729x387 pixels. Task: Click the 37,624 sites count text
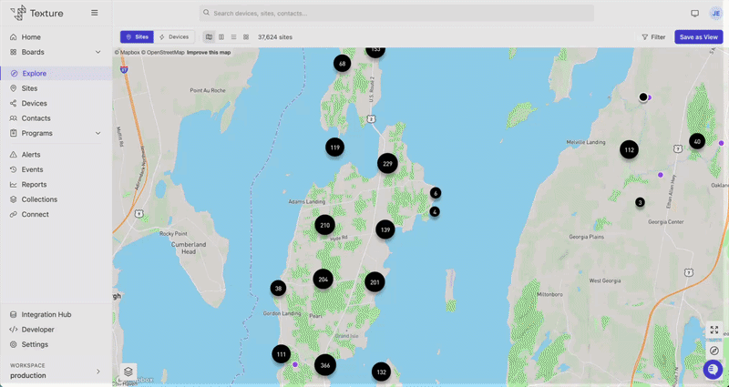point(275,37)
